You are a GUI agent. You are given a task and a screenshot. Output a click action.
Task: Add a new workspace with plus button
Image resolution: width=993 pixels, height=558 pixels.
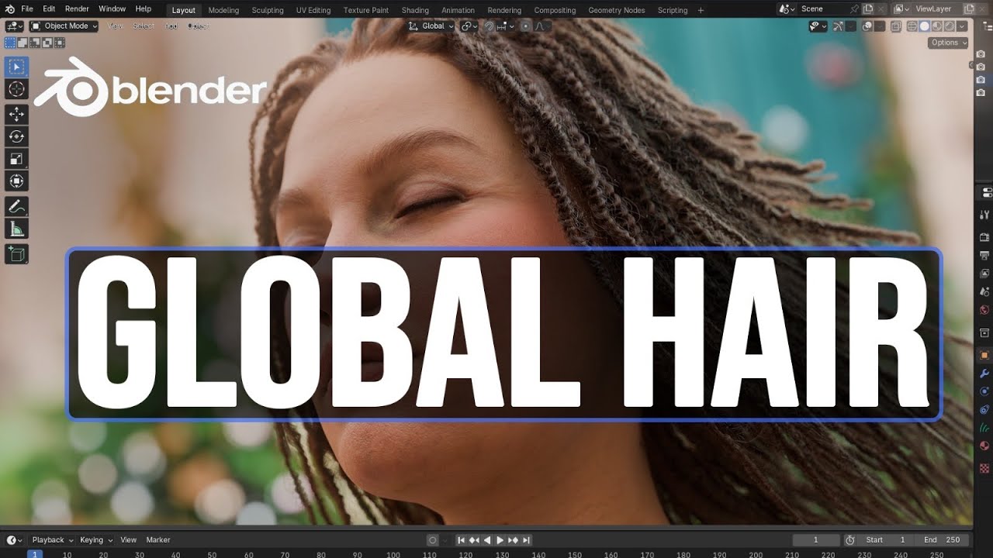[701, 10]
